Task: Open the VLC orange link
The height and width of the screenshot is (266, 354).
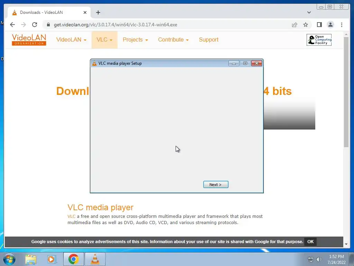Action: click(x=71, y=216)
